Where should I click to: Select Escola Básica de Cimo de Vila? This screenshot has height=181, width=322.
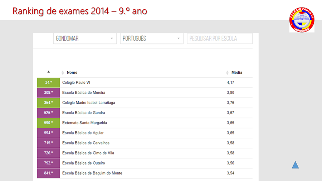(145, 153)
